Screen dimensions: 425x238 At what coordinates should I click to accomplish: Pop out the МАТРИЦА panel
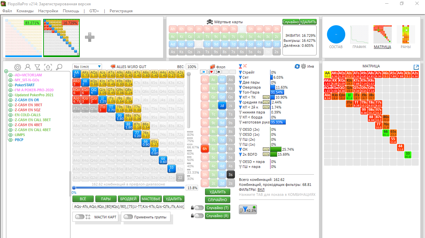(416, 67)
